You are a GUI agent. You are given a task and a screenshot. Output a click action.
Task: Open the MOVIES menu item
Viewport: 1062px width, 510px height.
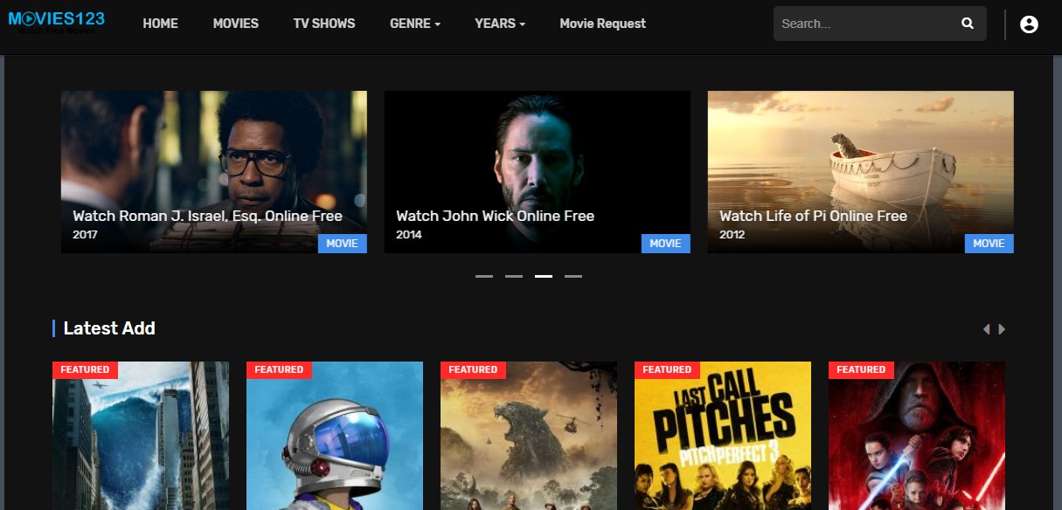[x=236, y=24]
